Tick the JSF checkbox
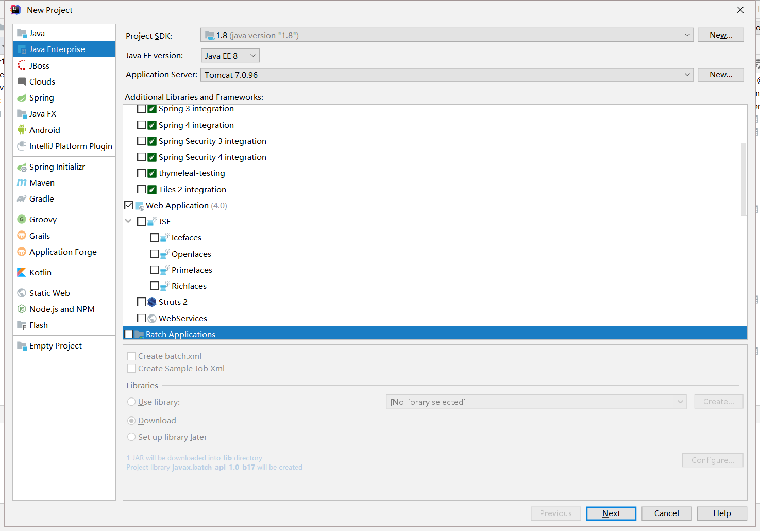760x531 pixels. 141,221
